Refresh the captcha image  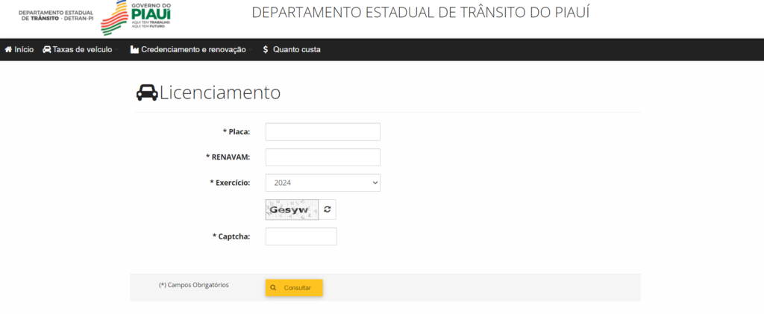327,210
